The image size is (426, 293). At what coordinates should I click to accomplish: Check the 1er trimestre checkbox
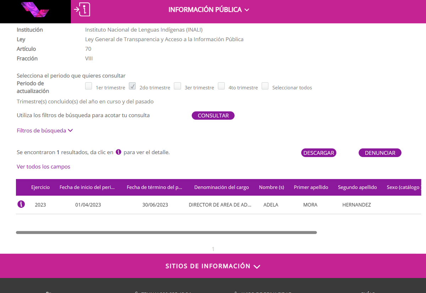(89, 86)
